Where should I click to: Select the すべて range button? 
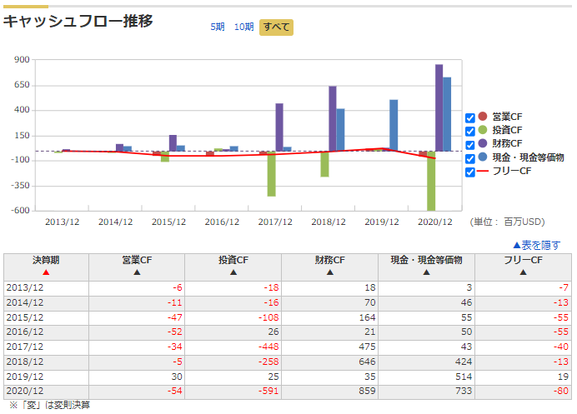point(276,27)
